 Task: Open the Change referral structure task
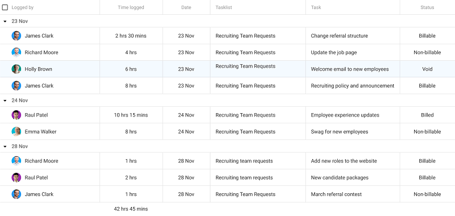click(x=339, y=36)
